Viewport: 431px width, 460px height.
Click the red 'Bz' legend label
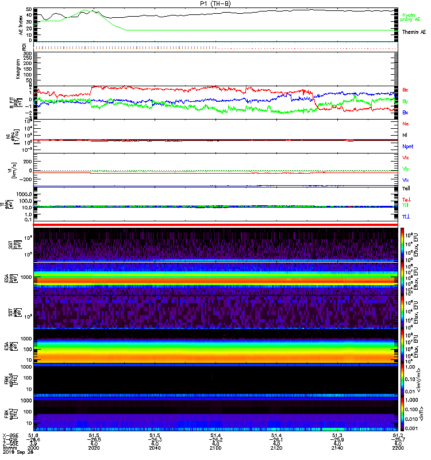(405, 90)
